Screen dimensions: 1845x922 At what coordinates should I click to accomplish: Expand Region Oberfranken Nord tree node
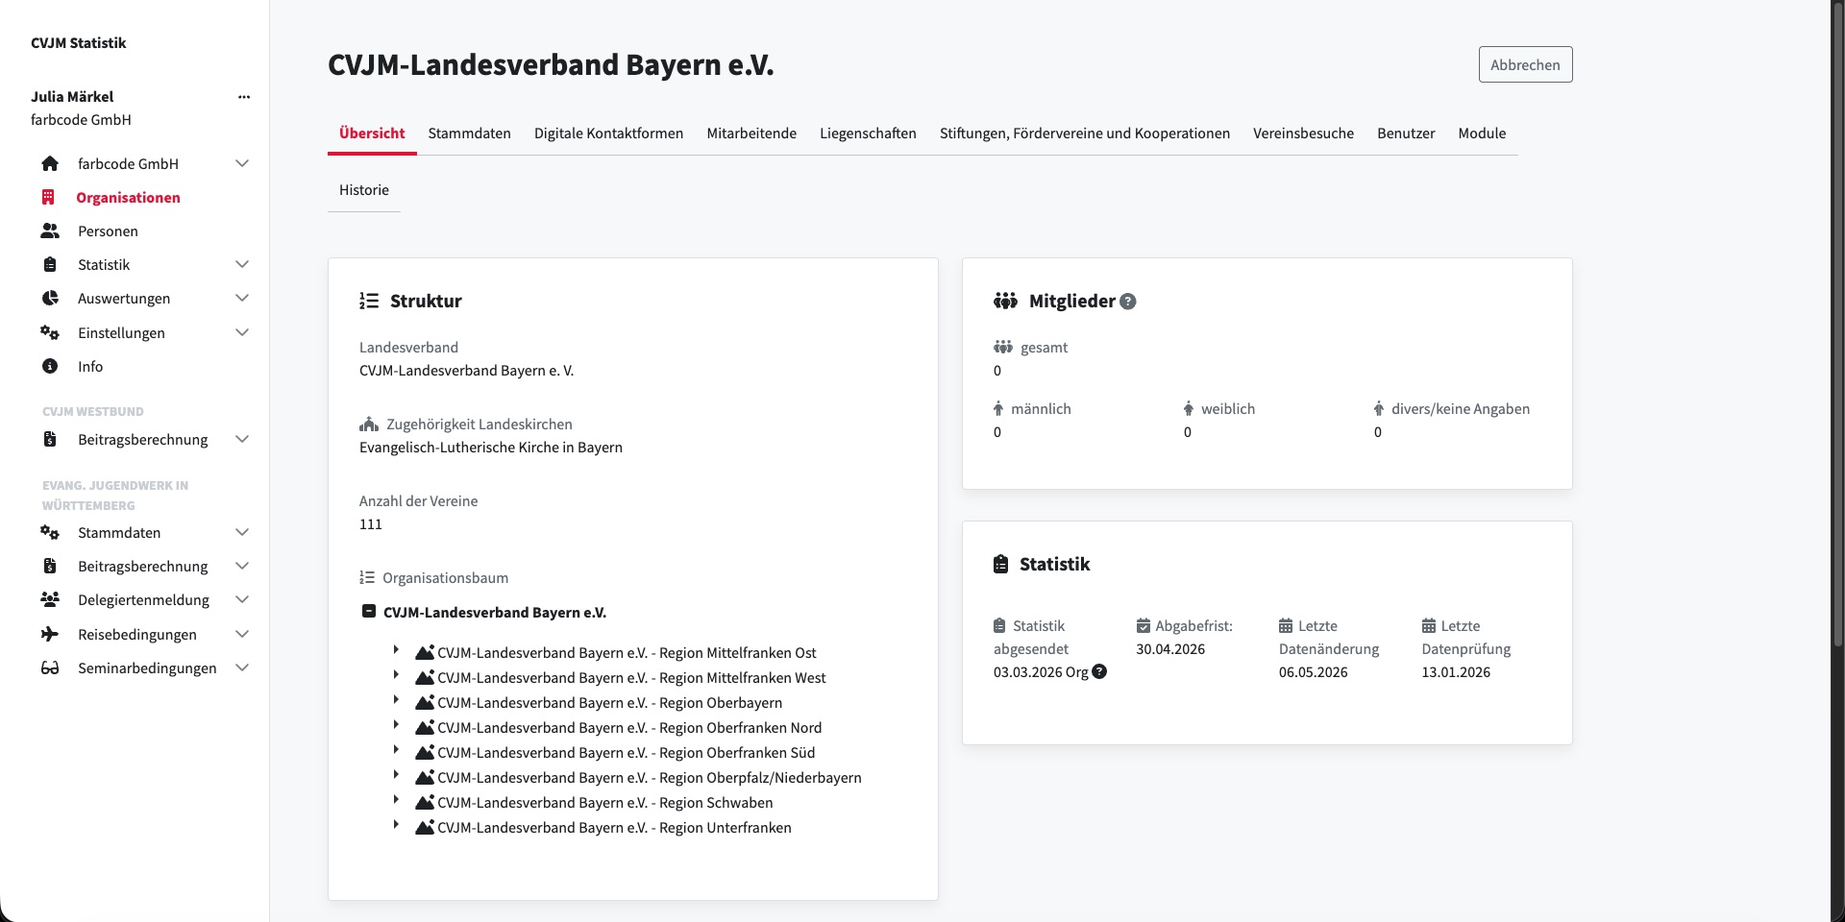click(x=396, y=725)
